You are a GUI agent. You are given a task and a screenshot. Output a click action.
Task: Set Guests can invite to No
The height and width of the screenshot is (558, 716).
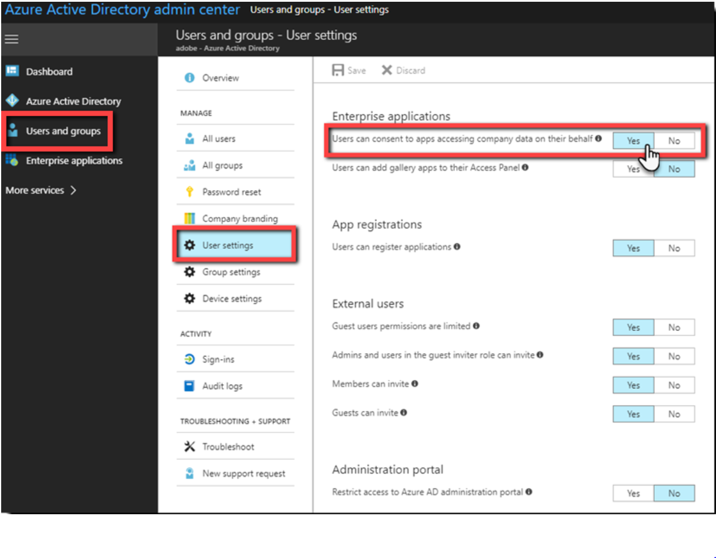675,414
